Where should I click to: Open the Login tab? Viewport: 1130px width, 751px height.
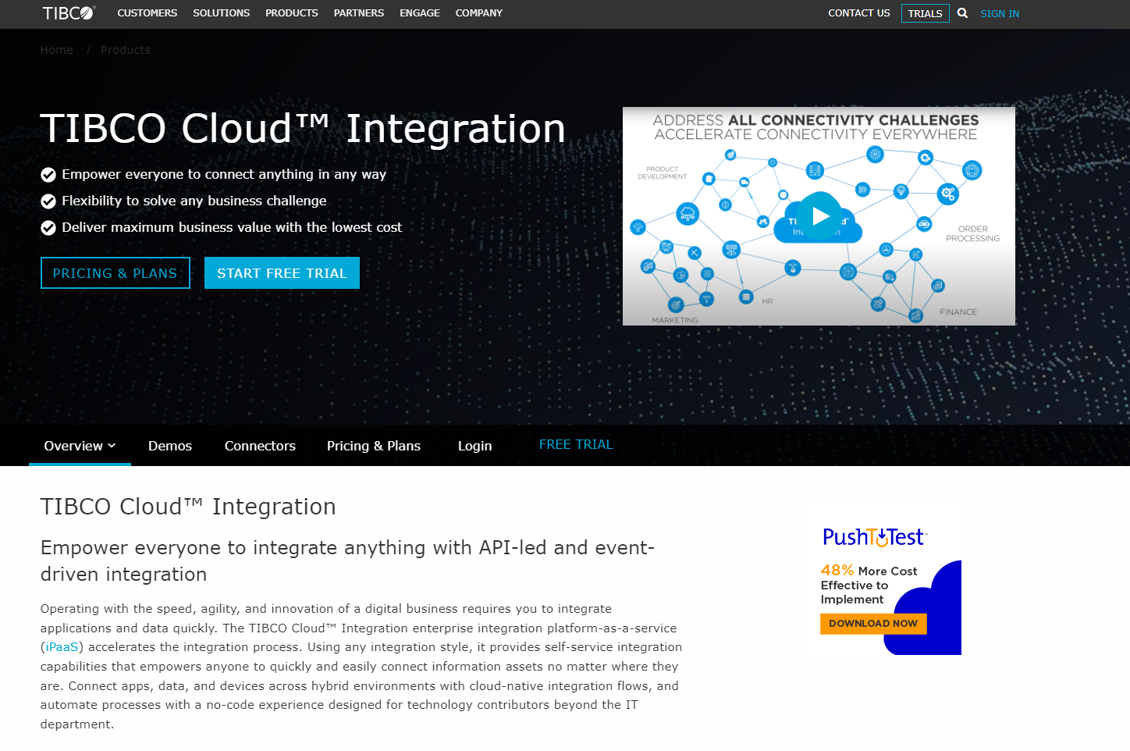[x=474, y=446]
